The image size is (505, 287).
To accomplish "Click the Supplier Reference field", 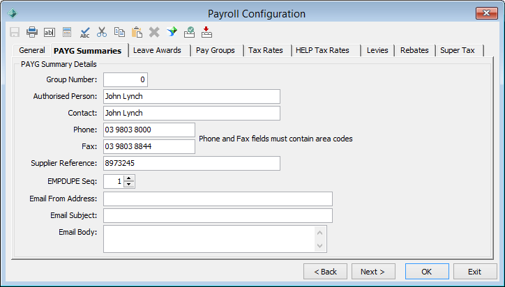I will click(x=192, y=164).
